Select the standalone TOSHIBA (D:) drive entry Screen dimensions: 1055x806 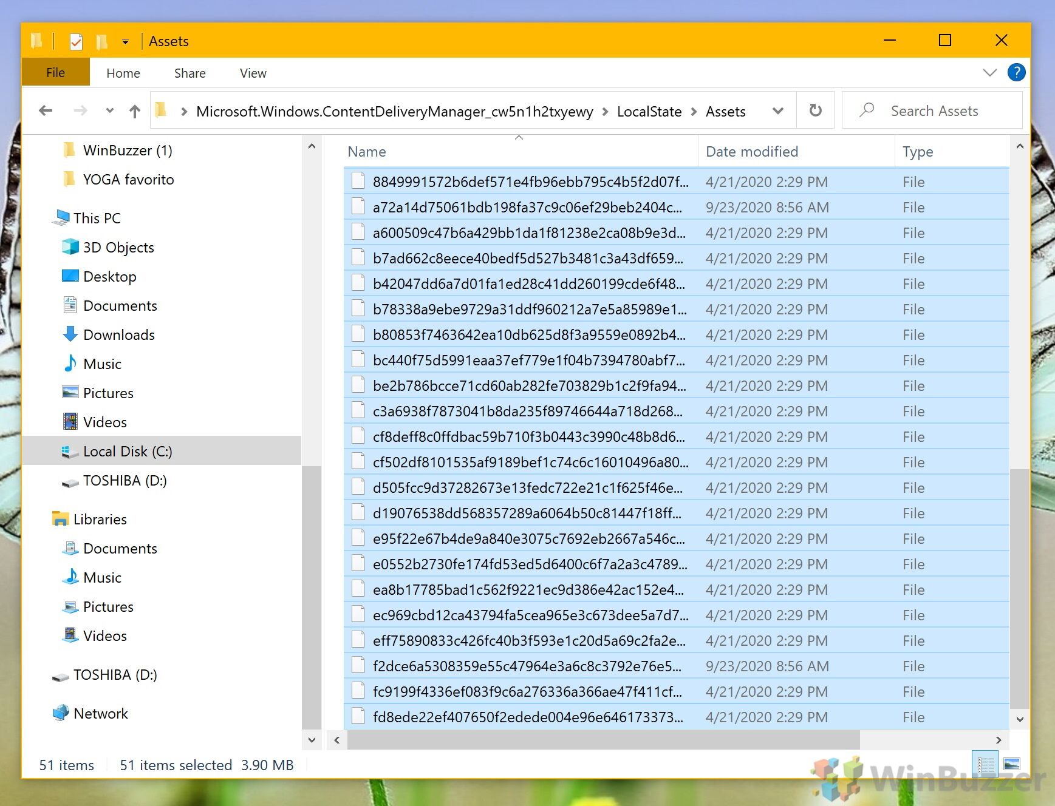point(115,674)
